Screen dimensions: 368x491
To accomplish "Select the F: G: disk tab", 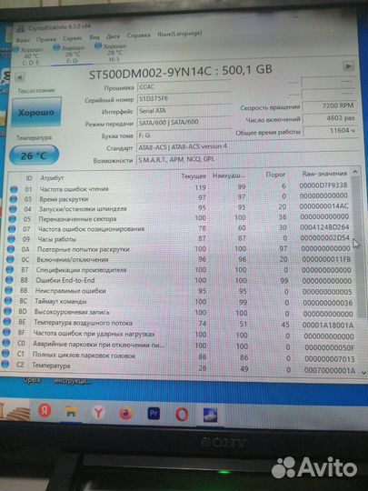I will pyautogui.click(x=72, y=54).
